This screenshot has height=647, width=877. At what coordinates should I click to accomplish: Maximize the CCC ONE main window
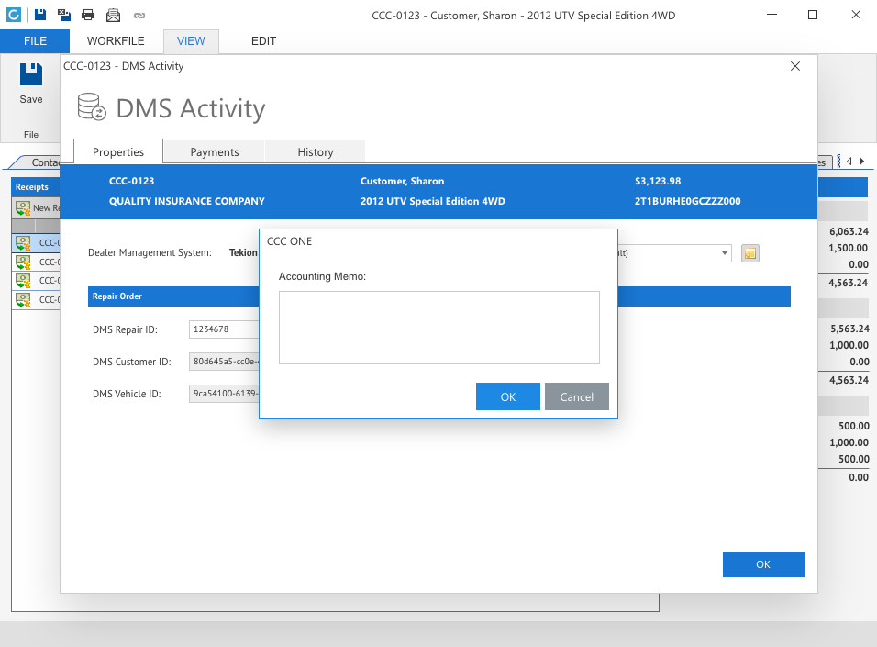pos(813,15)
